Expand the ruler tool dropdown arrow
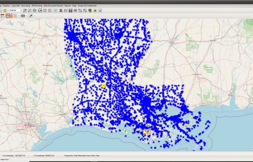253x162 pixels. coord(27,16)
